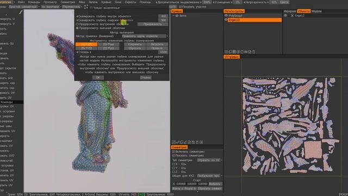The width and height of the screenshot is (348, 196).
Task: Open the Просмотр menu
Action: tap(50, 2)
